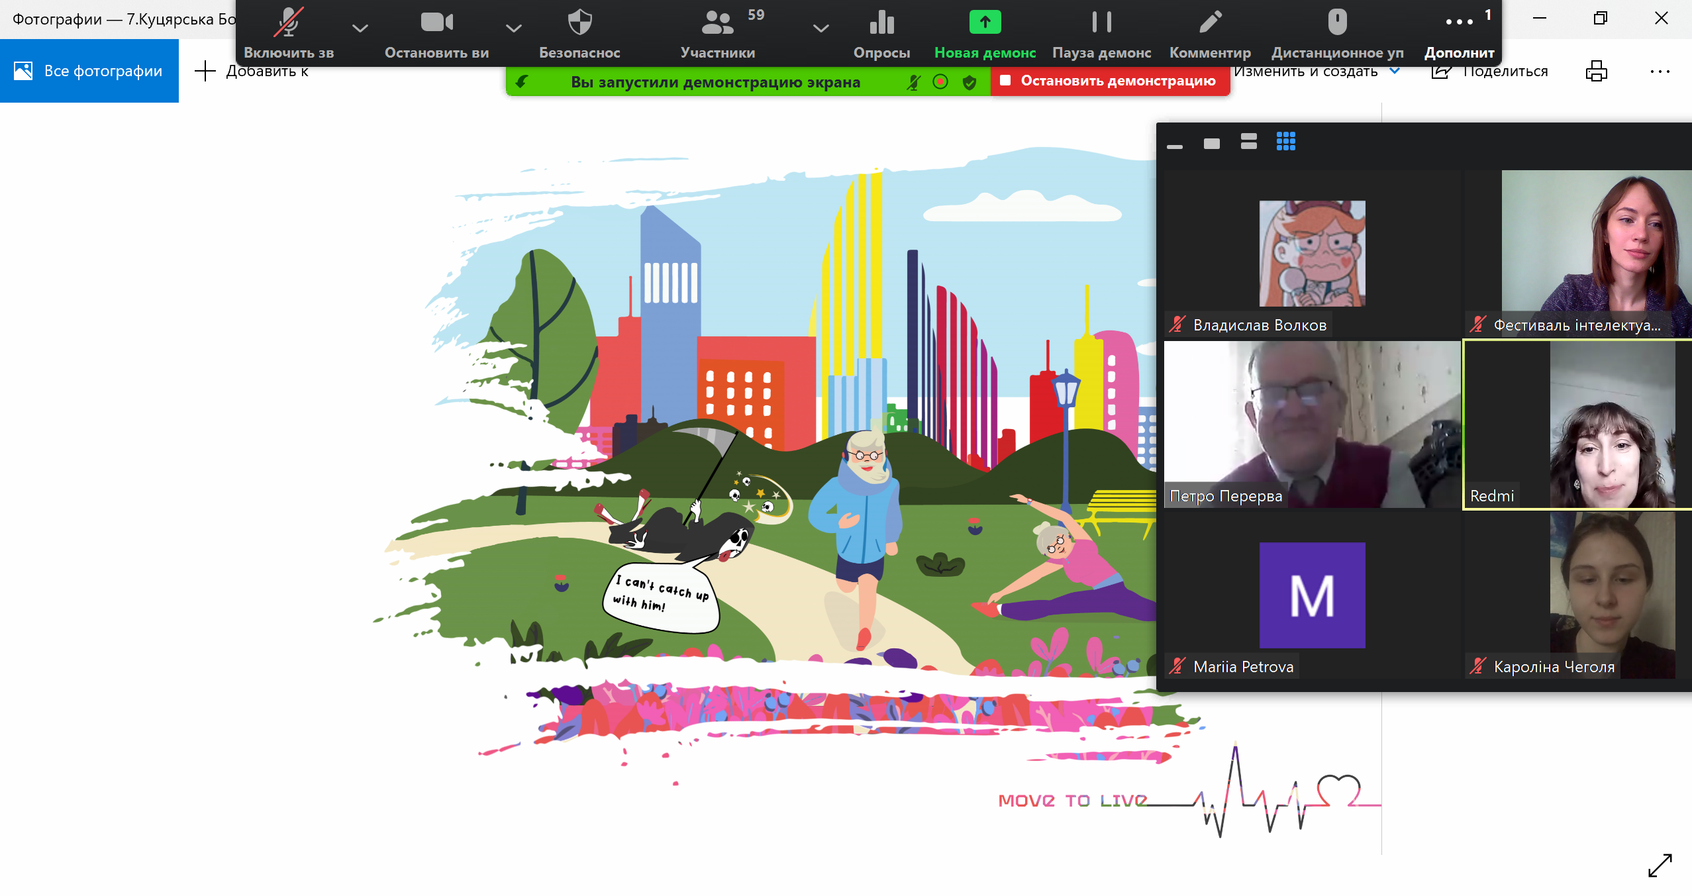Expand audio options chevron next to microphone

(x=360, y=28)
